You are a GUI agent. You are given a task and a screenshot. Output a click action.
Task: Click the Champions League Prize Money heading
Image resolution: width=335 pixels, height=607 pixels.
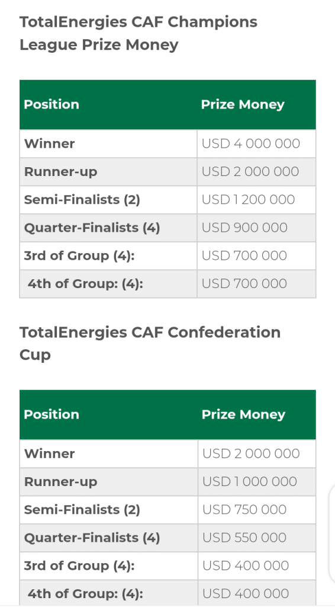point(138,33)
